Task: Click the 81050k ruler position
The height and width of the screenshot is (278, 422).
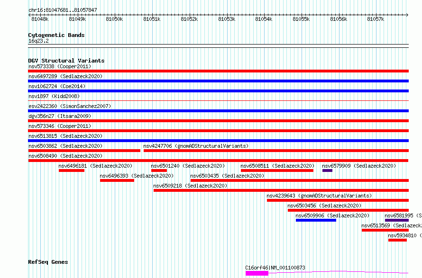Action: (114, 19)
